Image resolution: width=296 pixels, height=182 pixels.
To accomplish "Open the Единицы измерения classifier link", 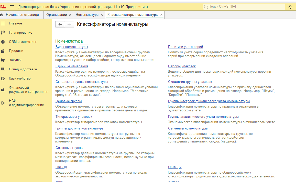I will tap(72, 66).
